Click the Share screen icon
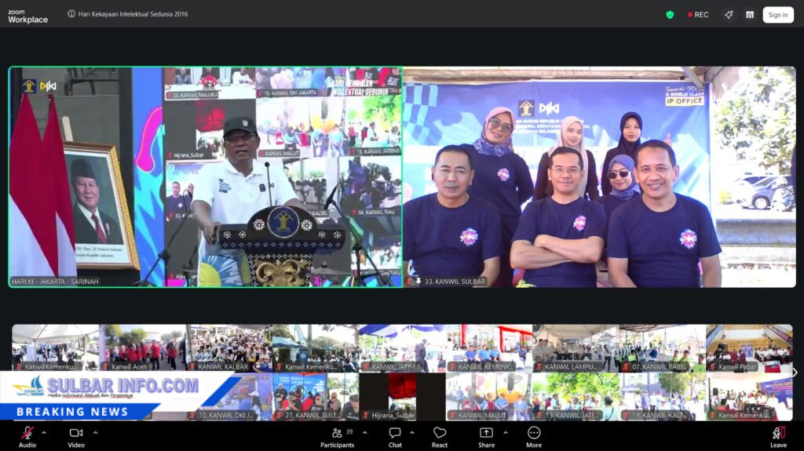The width and height of the screenshot is (804, 451). point(486,433)
